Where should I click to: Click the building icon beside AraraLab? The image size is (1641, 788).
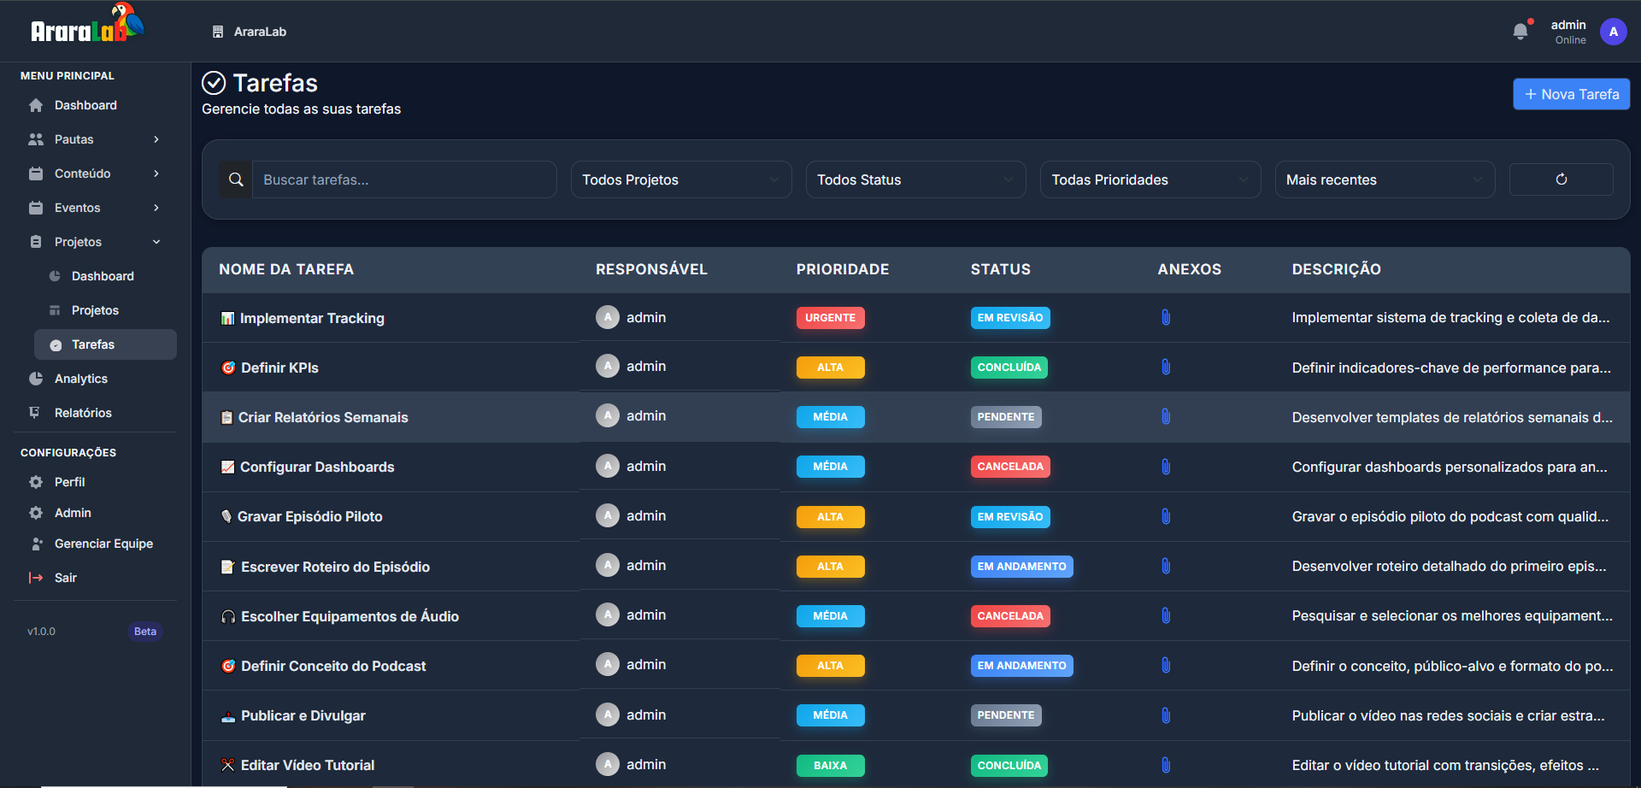(218, 32)
